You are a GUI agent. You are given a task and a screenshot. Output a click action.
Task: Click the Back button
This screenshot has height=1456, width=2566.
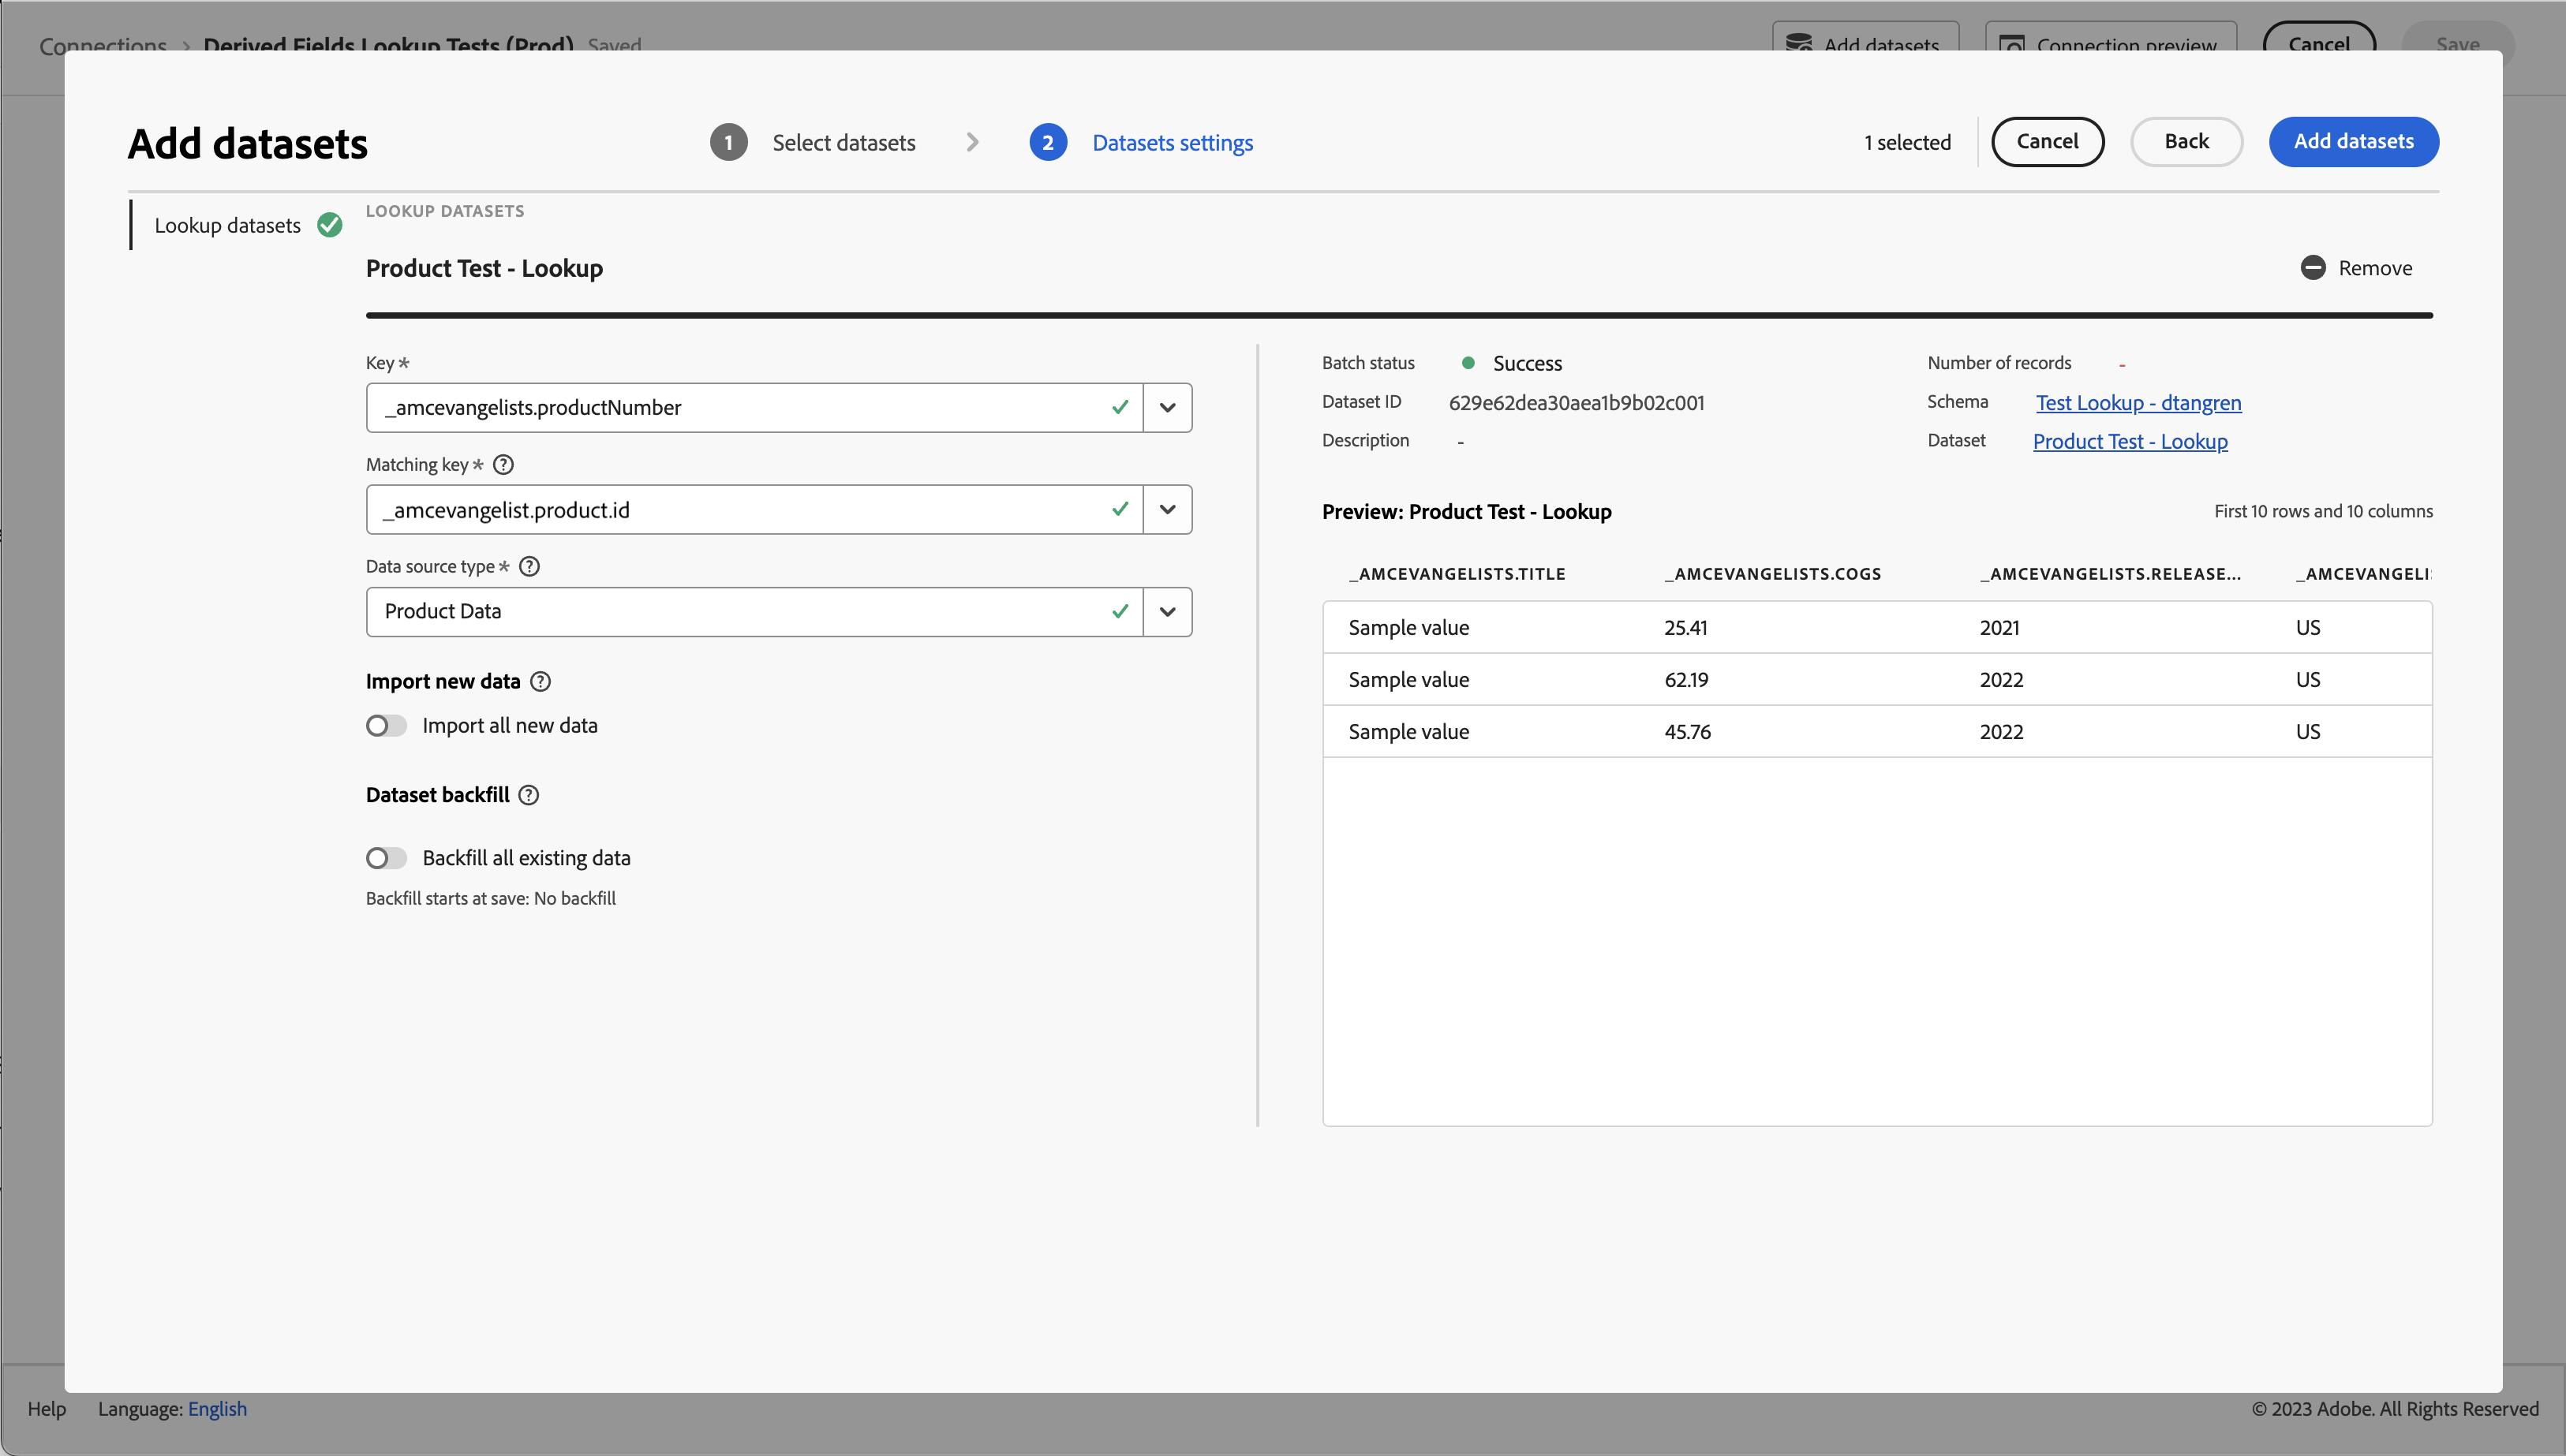[2186, 142]
